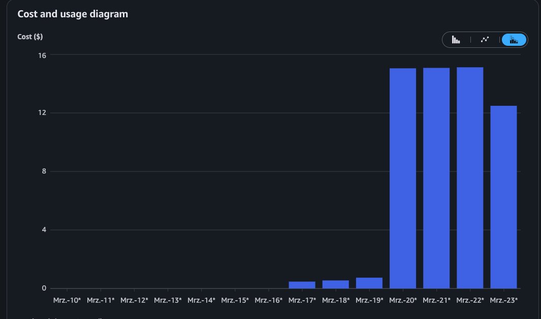Switch to the bar chart view icon
The width and height of the screenshot is (541, 319).
456,40
